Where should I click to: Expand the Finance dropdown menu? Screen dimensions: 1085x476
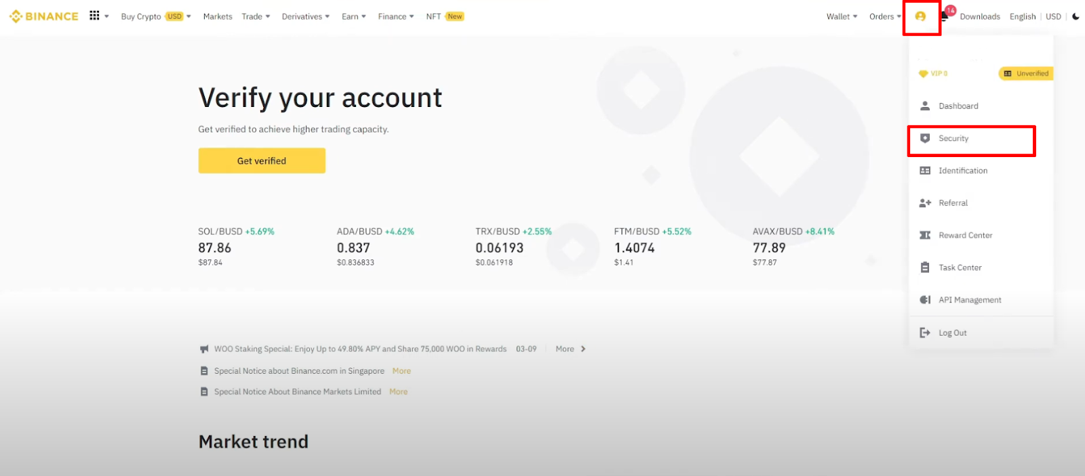click(x=412, y=16)
